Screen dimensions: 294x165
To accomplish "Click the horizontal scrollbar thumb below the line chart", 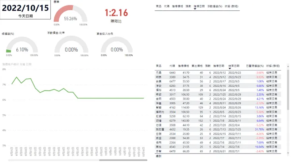I will 123,160.
